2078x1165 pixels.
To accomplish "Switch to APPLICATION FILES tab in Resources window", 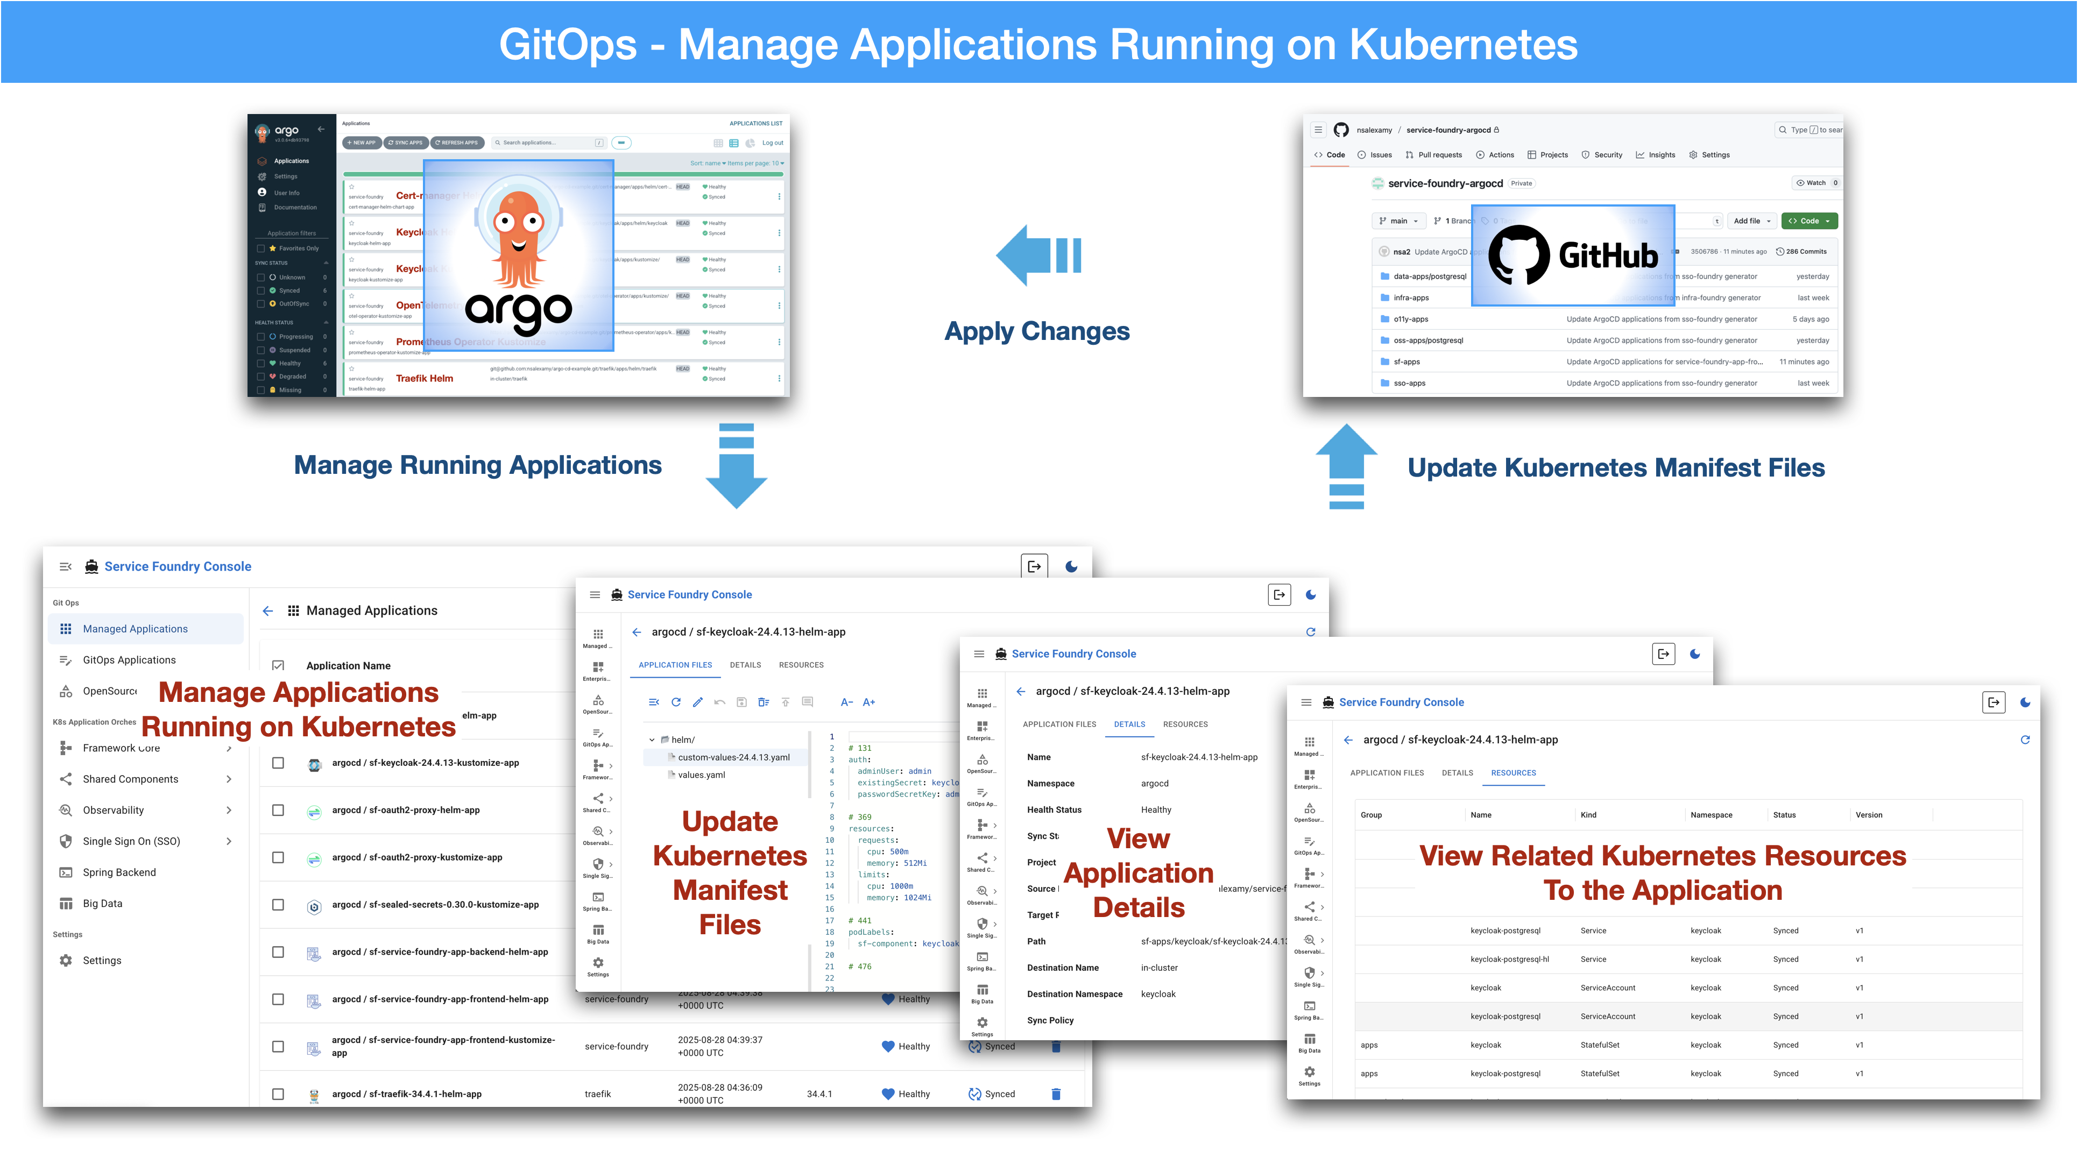I will coord(1387,772).
